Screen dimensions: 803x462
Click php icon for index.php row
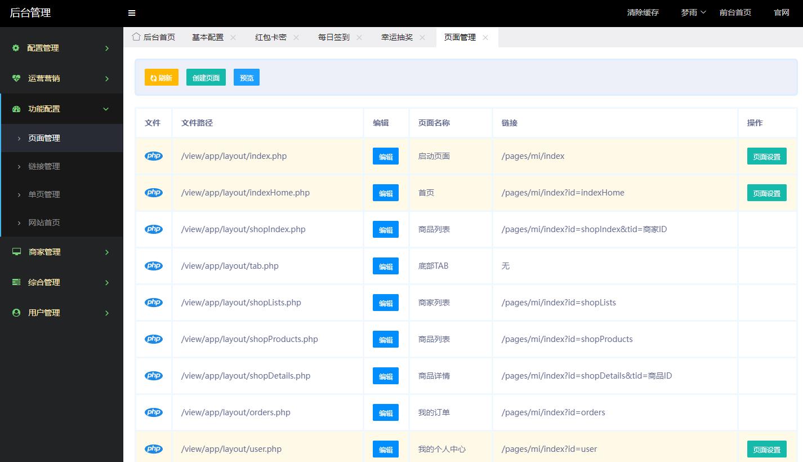click(154, 156)
